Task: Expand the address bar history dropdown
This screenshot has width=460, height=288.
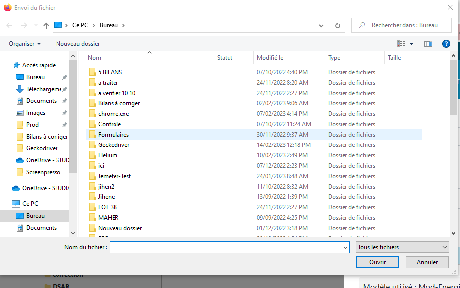Action: [322, 25]
